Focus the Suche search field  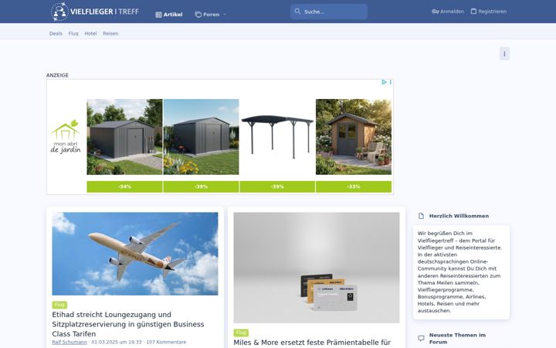(x=329, y=12)
